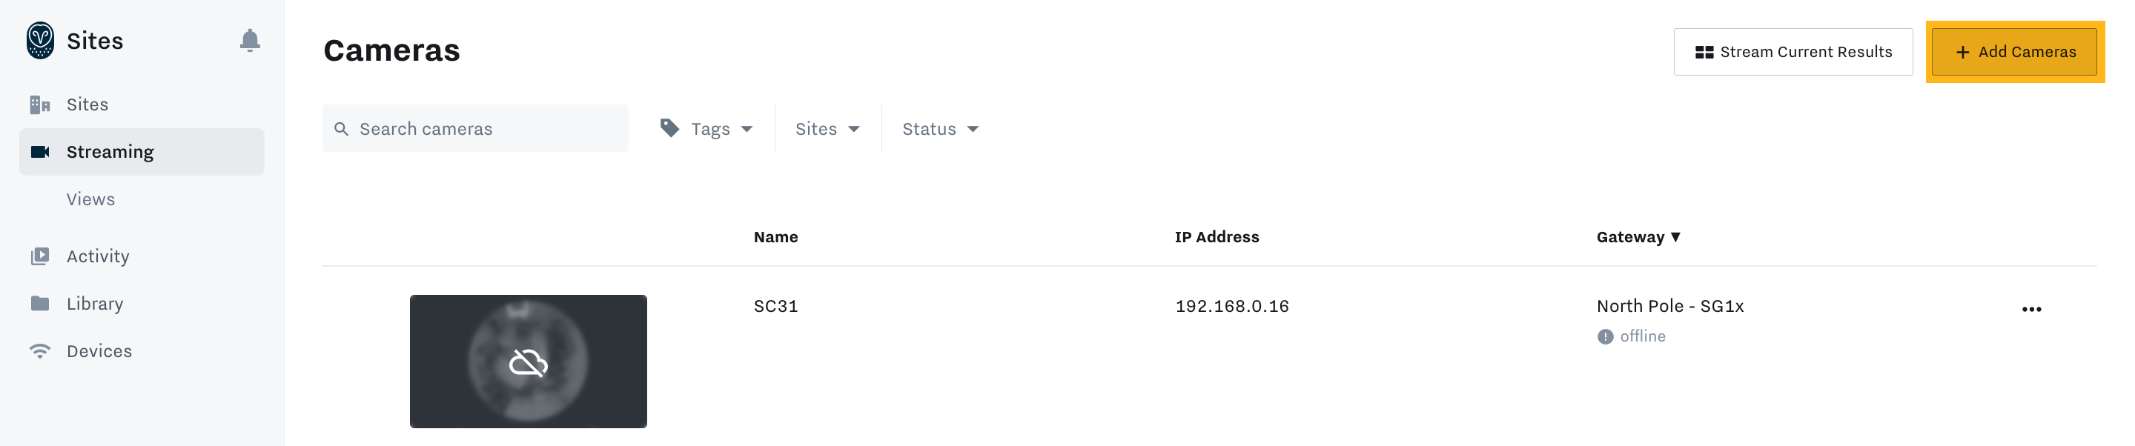The width and height of the screenshot is (2135, 446).
Task: Click the tag icon beside Tags
Action: point(669,127)
